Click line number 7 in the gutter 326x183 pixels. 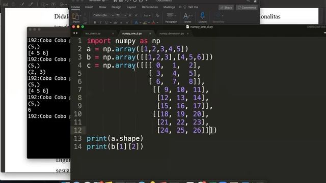[x=80, y=89]
